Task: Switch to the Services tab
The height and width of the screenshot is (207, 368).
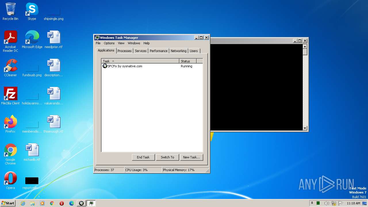Action: 141,51
